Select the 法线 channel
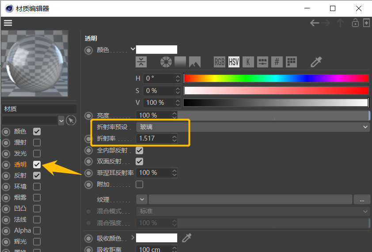Image resolution: width=372 pixels, height=252 pixels. [x=20, y=219]
